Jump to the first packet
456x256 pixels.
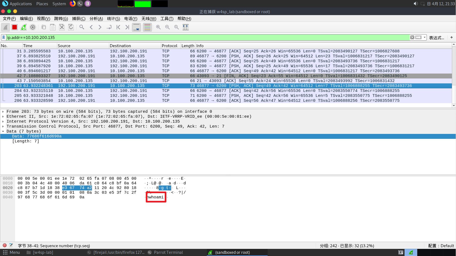[x=118, y=27]
